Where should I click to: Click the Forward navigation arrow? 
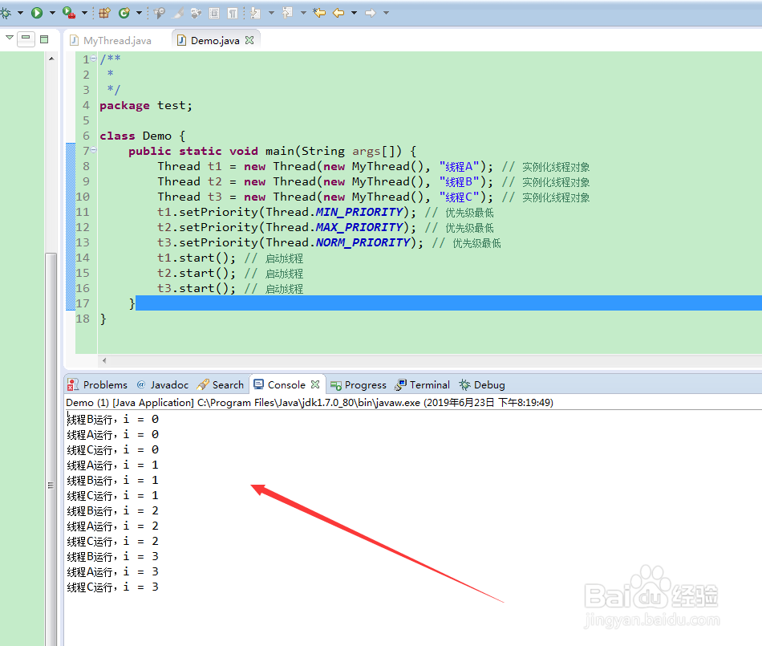[x=371, y=13]
